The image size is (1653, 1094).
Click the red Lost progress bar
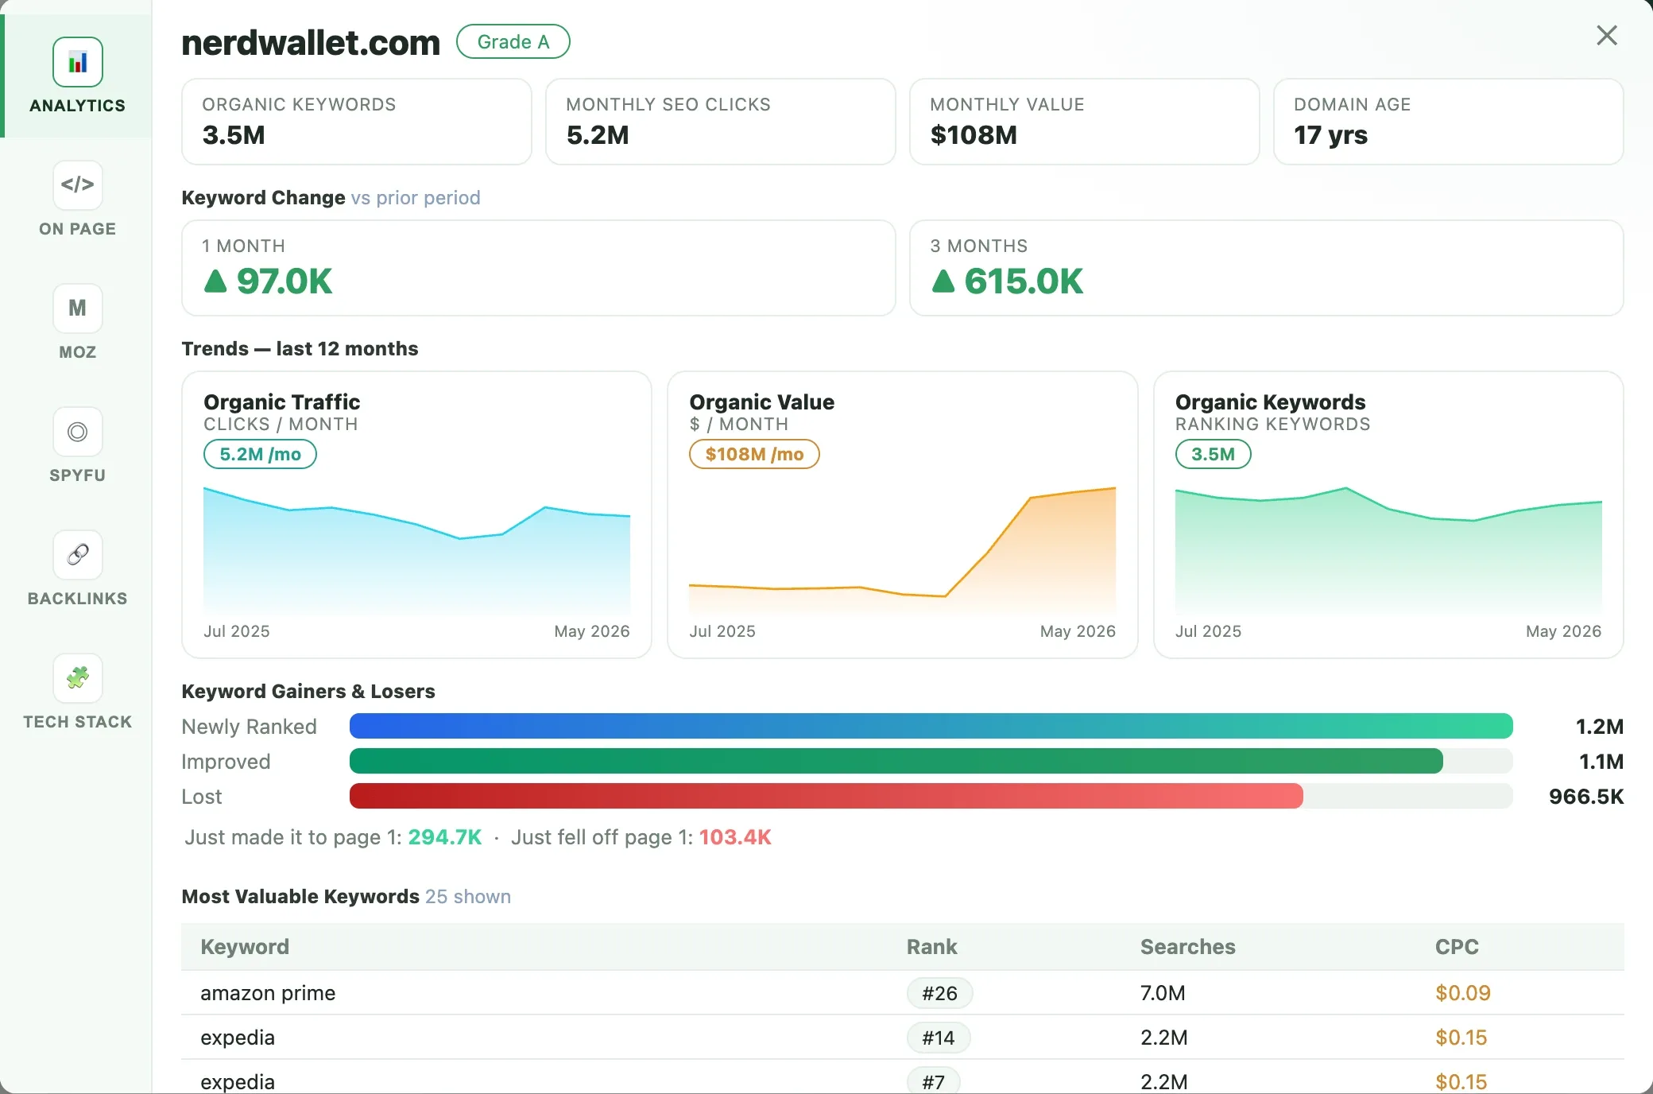pos(826,796)
